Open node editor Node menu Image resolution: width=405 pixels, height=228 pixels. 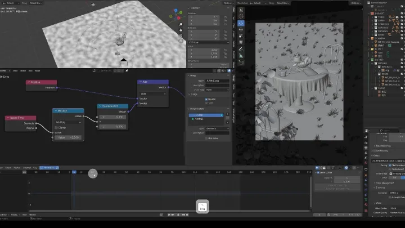38,70
